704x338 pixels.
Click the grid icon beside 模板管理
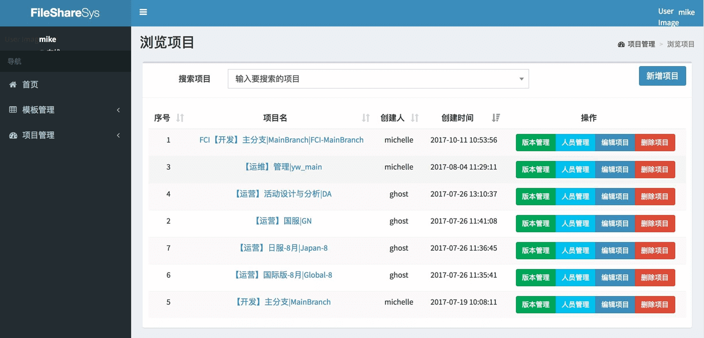pyautogui.click(x=13, y=110)
